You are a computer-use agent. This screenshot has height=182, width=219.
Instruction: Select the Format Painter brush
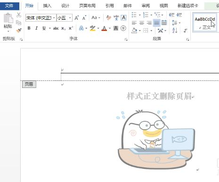19,30
